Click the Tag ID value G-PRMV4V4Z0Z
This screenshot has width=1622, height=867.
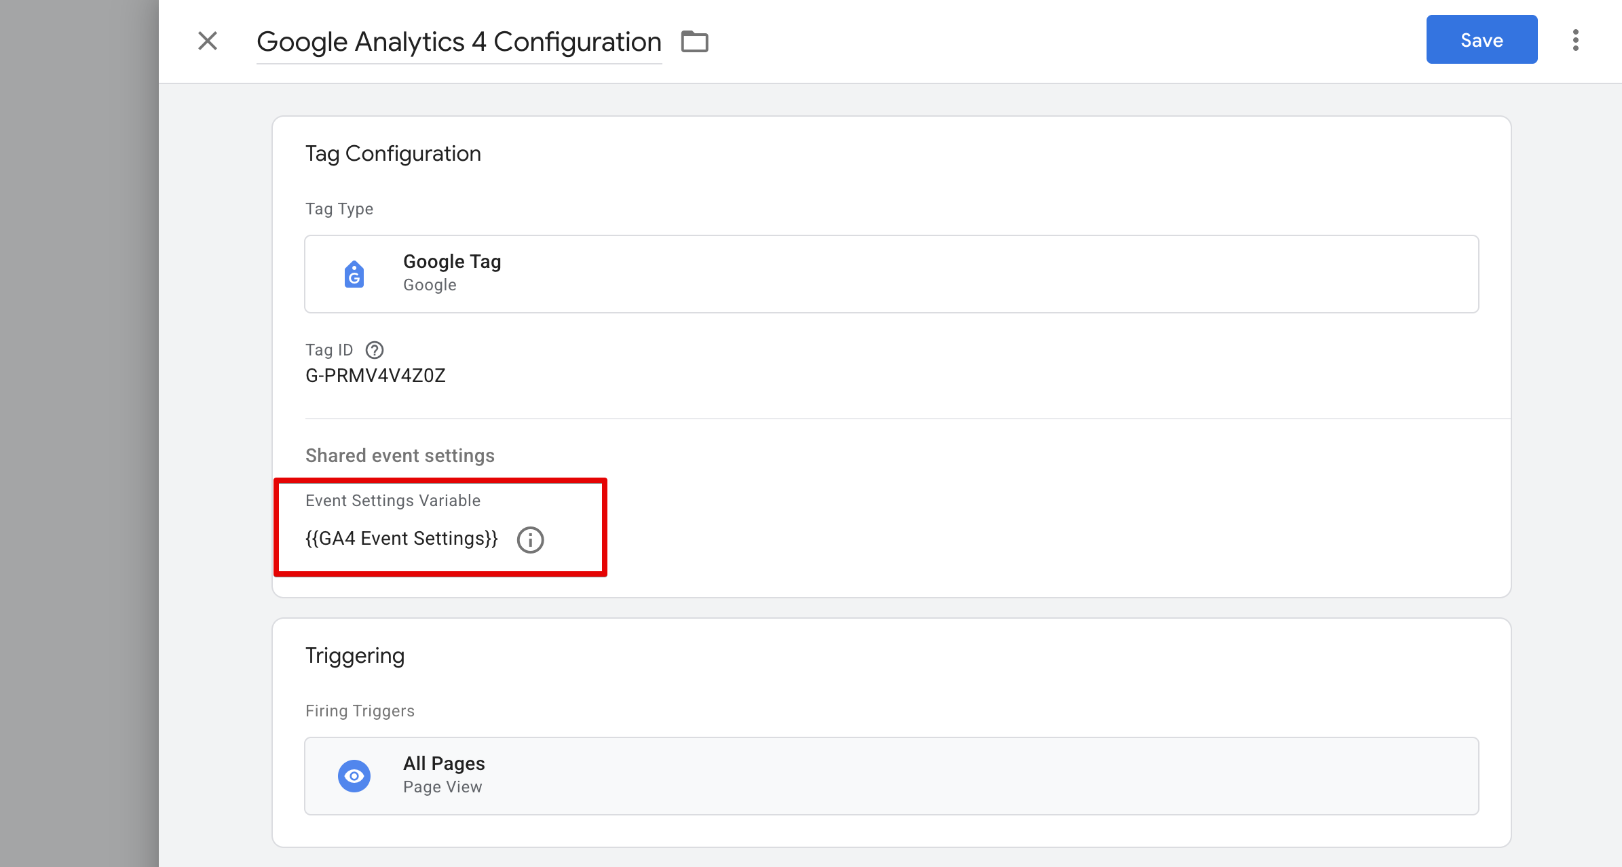tap(375, 376)
